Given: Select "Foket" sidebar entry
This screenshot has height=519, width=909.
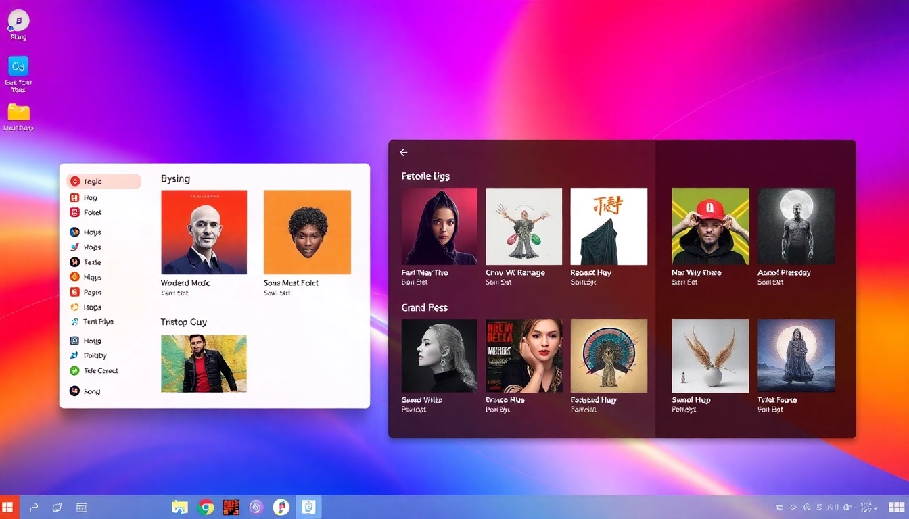Looking at the screenshot, I should [92, 212].
